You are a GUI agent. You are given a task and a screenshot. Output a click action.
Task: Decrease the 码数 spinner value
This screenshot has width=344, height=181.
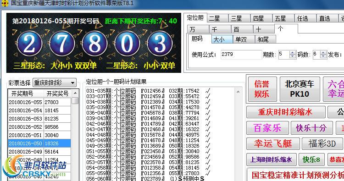(x=323, y=56)
